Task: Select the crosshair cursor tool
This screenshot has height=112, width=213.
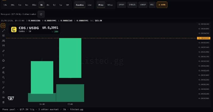Action: pos(3,26)
